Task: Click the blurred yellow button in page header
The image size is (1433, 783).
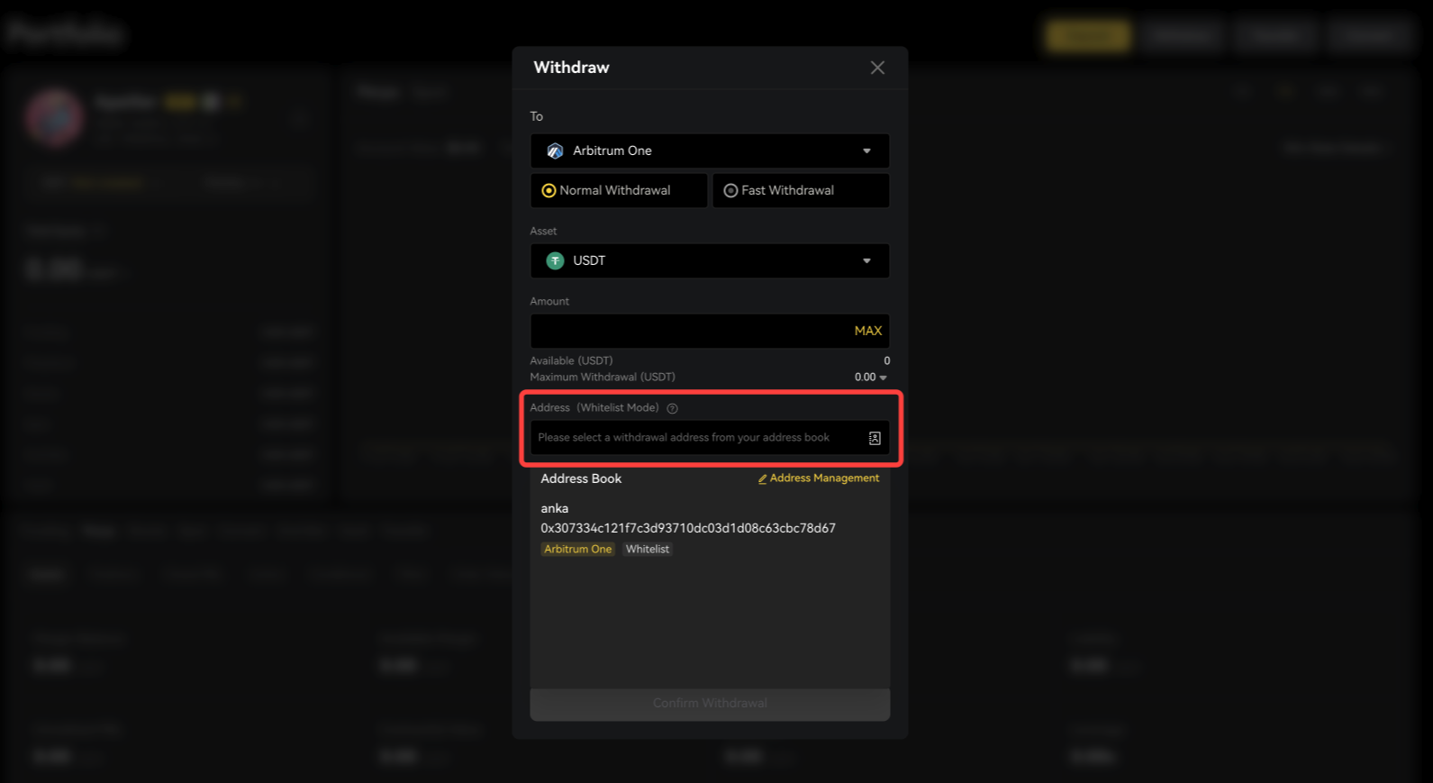Action: (x=1087, y=35)
